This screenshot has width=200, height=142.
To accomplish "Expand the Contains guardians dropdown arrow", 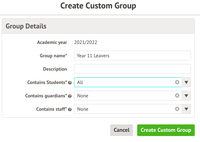I will pyautogui.click(x=186, y=96).
